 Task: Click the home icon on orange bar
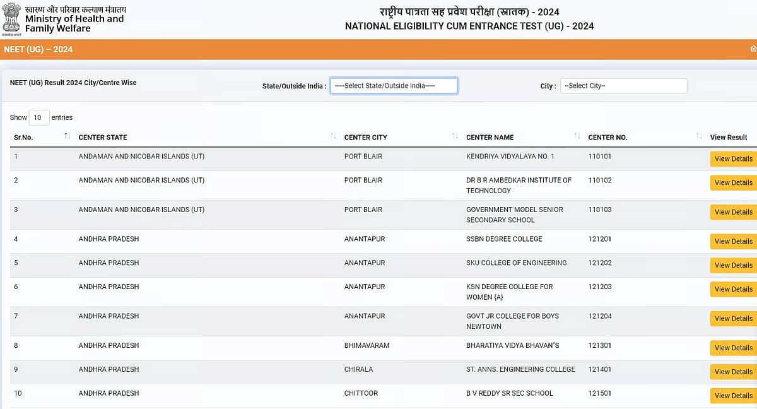pyautogui.click(x=753, y=49)
